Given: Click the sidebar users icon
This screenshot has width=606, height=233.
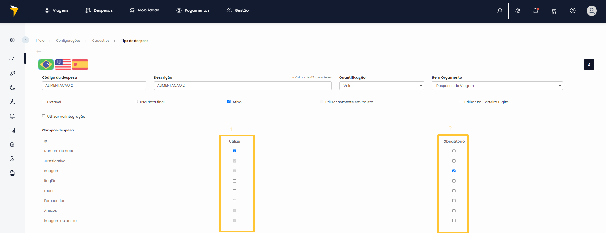Looking at the screenshot, I should click(x=12, y=58).
